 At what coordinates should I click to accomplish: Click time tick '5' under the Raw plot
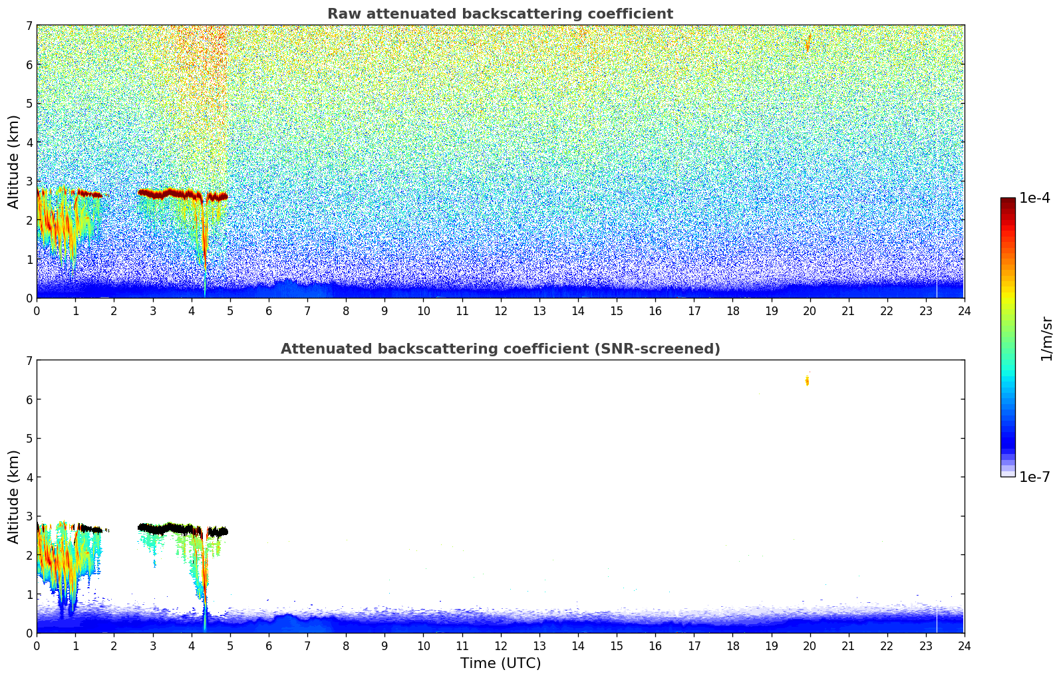click(230, 310)
